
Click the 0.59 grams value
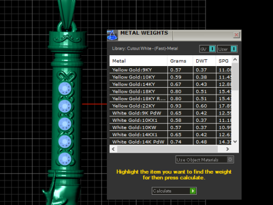coord(176,77)
